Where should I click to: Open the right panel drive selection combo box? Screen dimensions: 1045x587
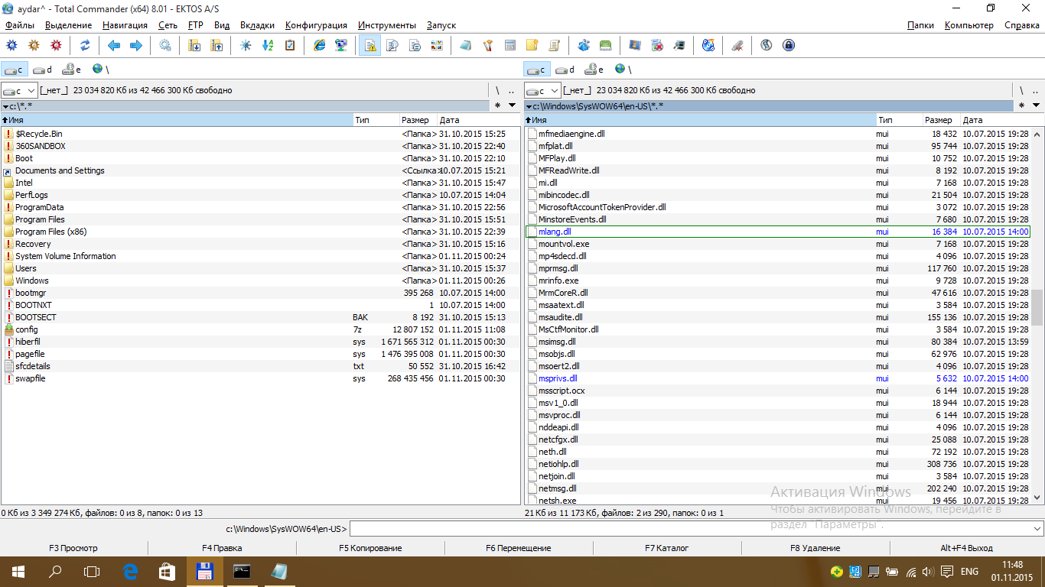(x=542, y=90)
